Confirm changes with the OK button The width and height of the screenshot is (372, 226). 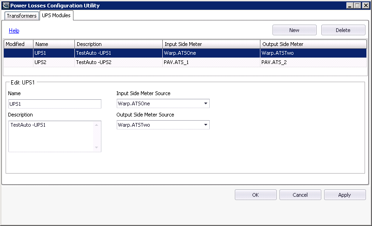click(x=255, y=195)
